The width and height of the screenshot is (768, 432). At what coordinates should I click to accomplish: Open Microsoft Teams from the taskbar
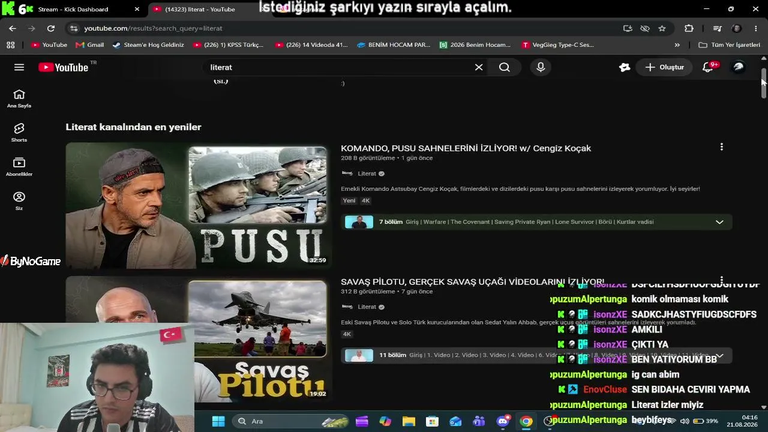click(x=479, y=421)
